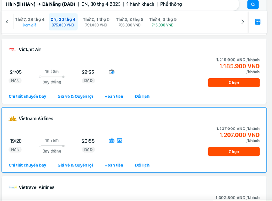
Task: Click the VietJet Air airline logo
Action: (12, 50)
